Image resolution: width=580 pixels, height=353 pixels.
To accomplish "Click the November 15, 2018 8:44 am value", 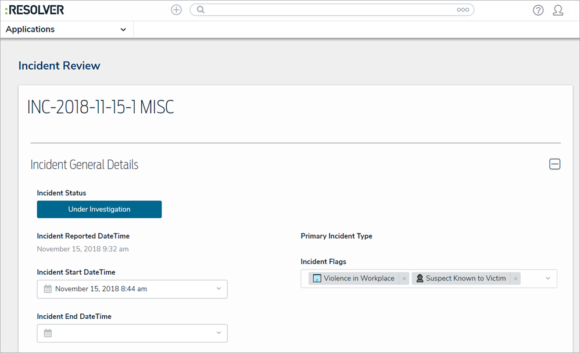I will point(101,289).
